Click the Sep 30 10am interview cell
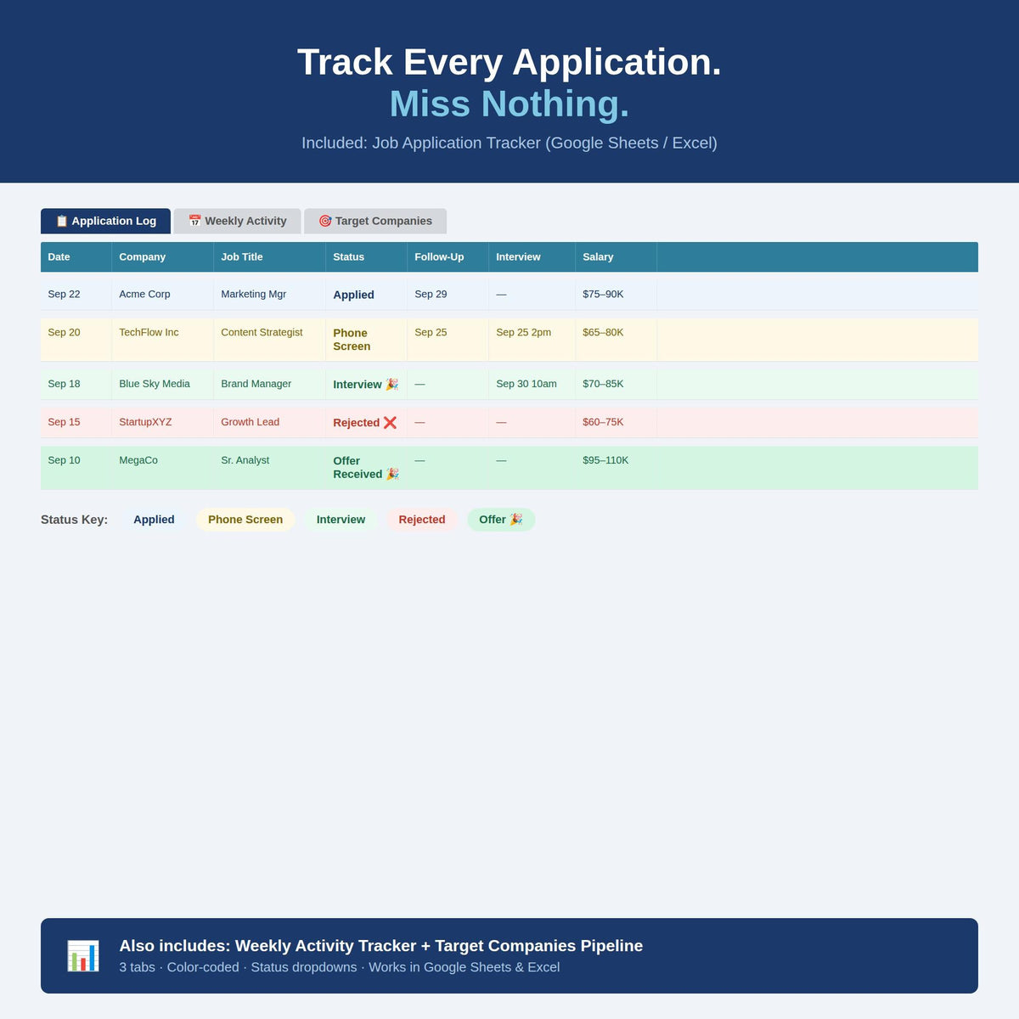The image size is (1019, 1019). coord(532,384)
